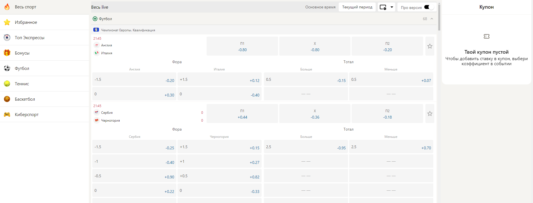
Task: Bet П2 -0.20 on Англия – Италия
Action: (387, 46)
